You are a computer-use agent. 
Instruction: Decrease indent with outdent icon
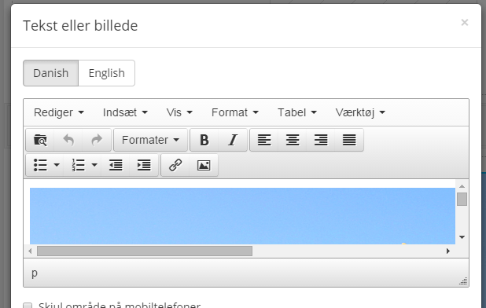pos(116,165)
